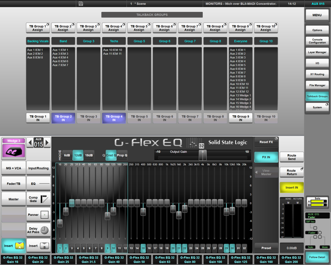The height and width of the screenshot is (265, 331).
Task: Open the Input/Routing view
Action: click(39, 168)
